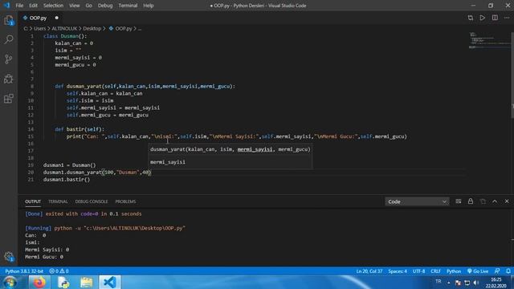
Task: Open the output log file icon
Action: pyautogui.click(x=483, y=201)
